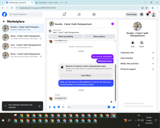The width and height of the screenshot is (160, 128).
Task: Click the browser back button
Action: (x=3, y=8)
